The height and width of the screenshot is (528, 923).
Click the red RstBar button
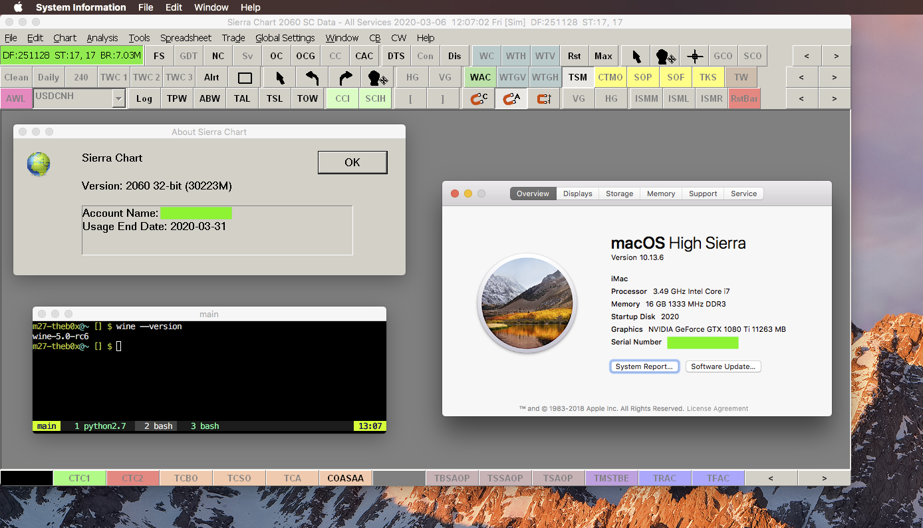coord(744,99)
